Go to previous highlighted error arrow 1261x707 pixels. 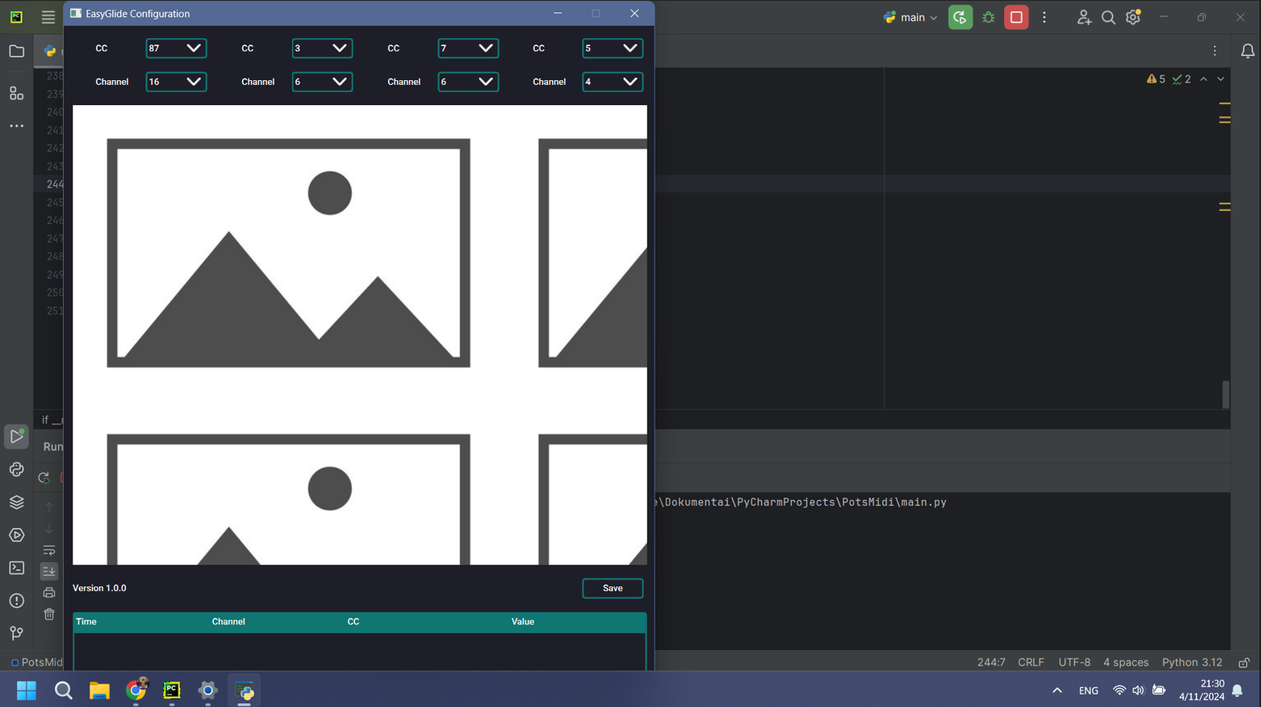click(1203, 79)
